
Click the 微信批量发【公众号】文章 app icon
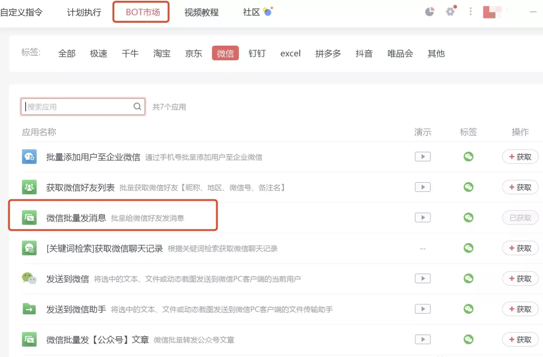click(x=30, y=339)
